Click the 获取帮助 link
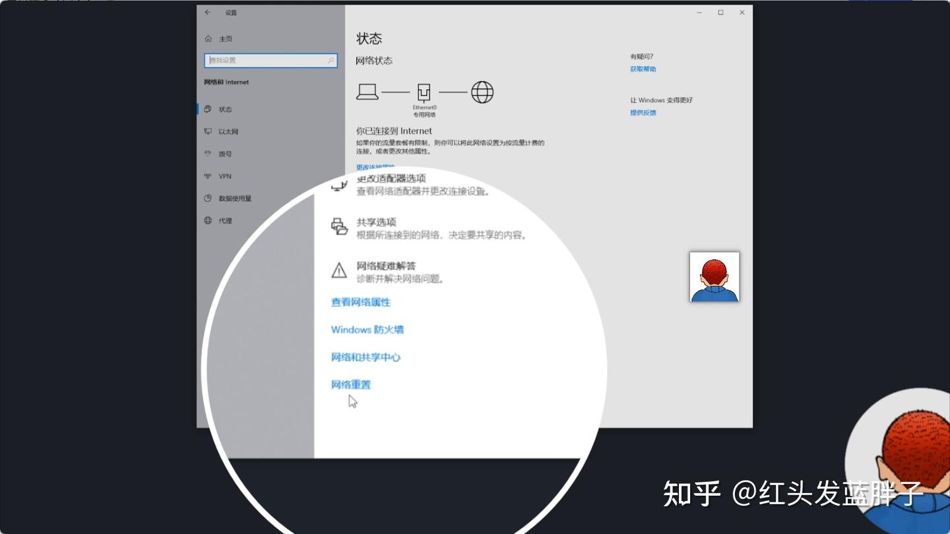 pos(643,69)
